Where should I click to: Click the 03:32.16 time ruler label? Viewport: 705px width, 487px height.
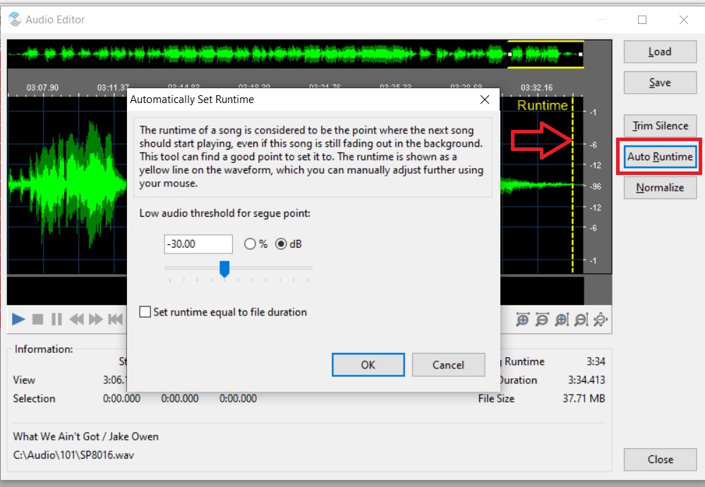pos(536,88)
